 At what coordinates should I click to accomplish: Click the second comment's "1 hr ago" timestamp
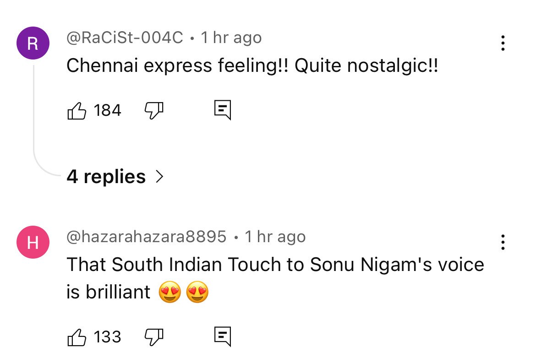pyautogui.click(x=275, y=237)
